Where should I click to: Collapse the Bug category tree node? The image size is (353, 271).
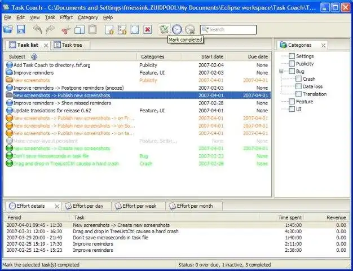[281, 72]
